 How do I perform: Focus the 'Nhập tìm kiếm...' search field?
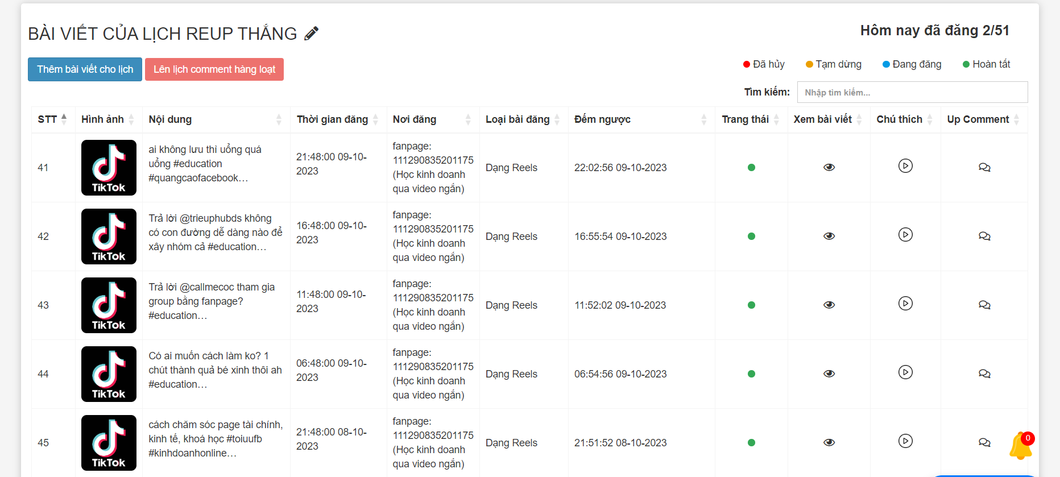(912, 92)
